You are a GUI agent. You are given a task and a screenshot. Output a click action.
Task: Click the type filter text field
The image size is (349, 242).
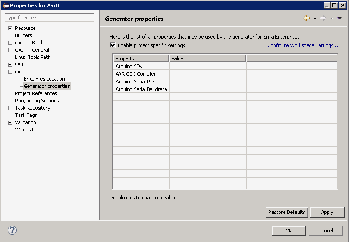pos(49,18)
